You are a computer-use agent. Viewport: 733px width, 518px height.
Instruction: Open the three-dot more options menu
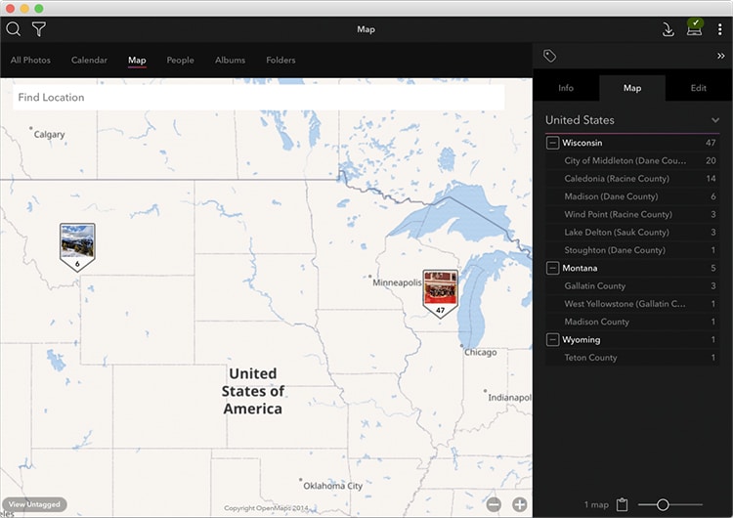tap(720, 29)
